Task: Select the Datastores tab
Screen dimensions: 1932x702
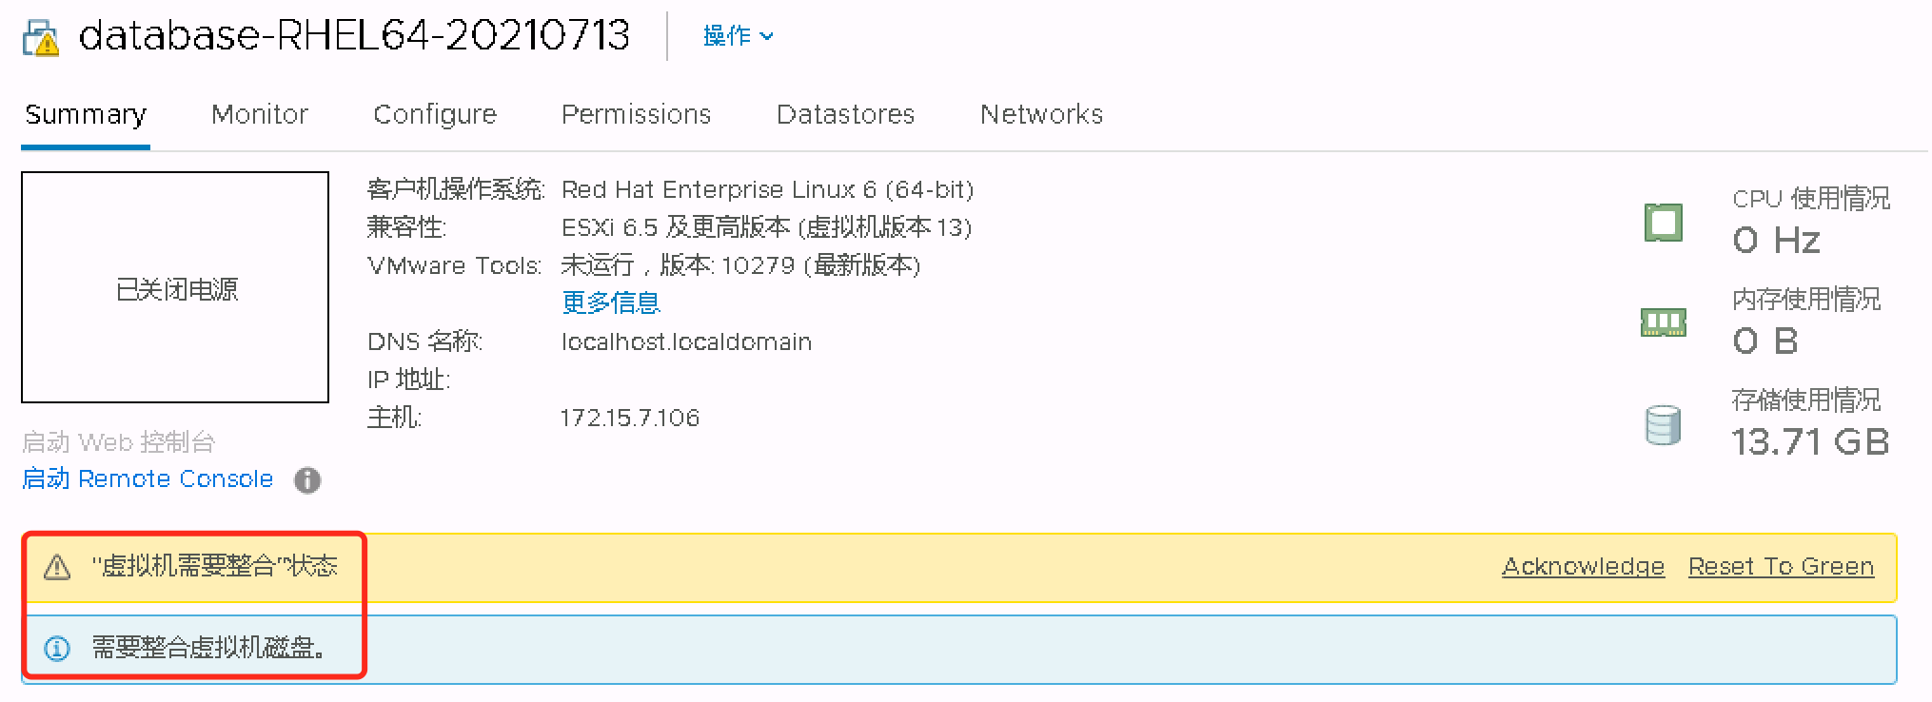Action: point(845,115)
